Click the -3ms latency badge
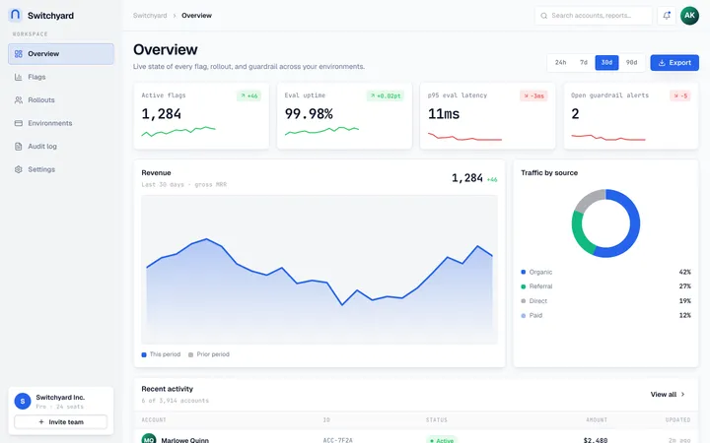This screenshot has width=710, height=443. tap(533, 95)
